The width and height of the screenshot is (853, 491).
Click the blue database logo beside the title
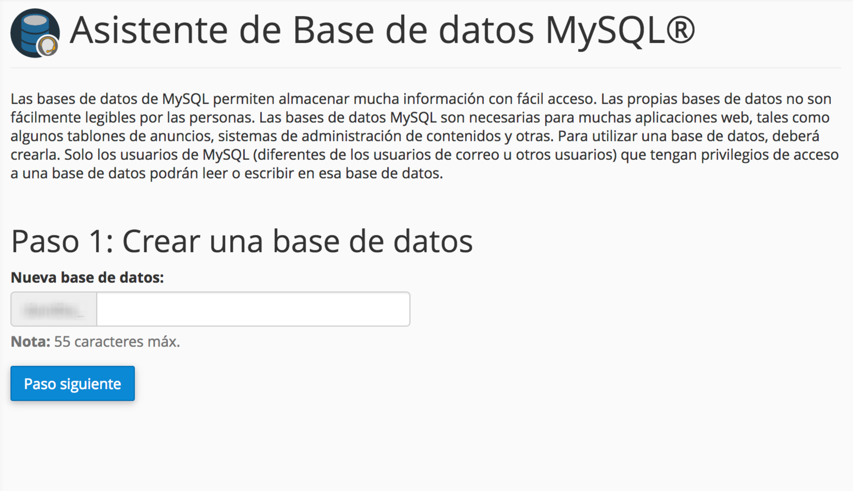35,32
